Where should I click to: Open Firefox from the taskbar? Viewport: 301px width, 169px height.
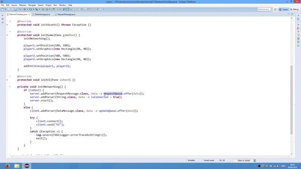pyautogui.click(x=7, y=166)
